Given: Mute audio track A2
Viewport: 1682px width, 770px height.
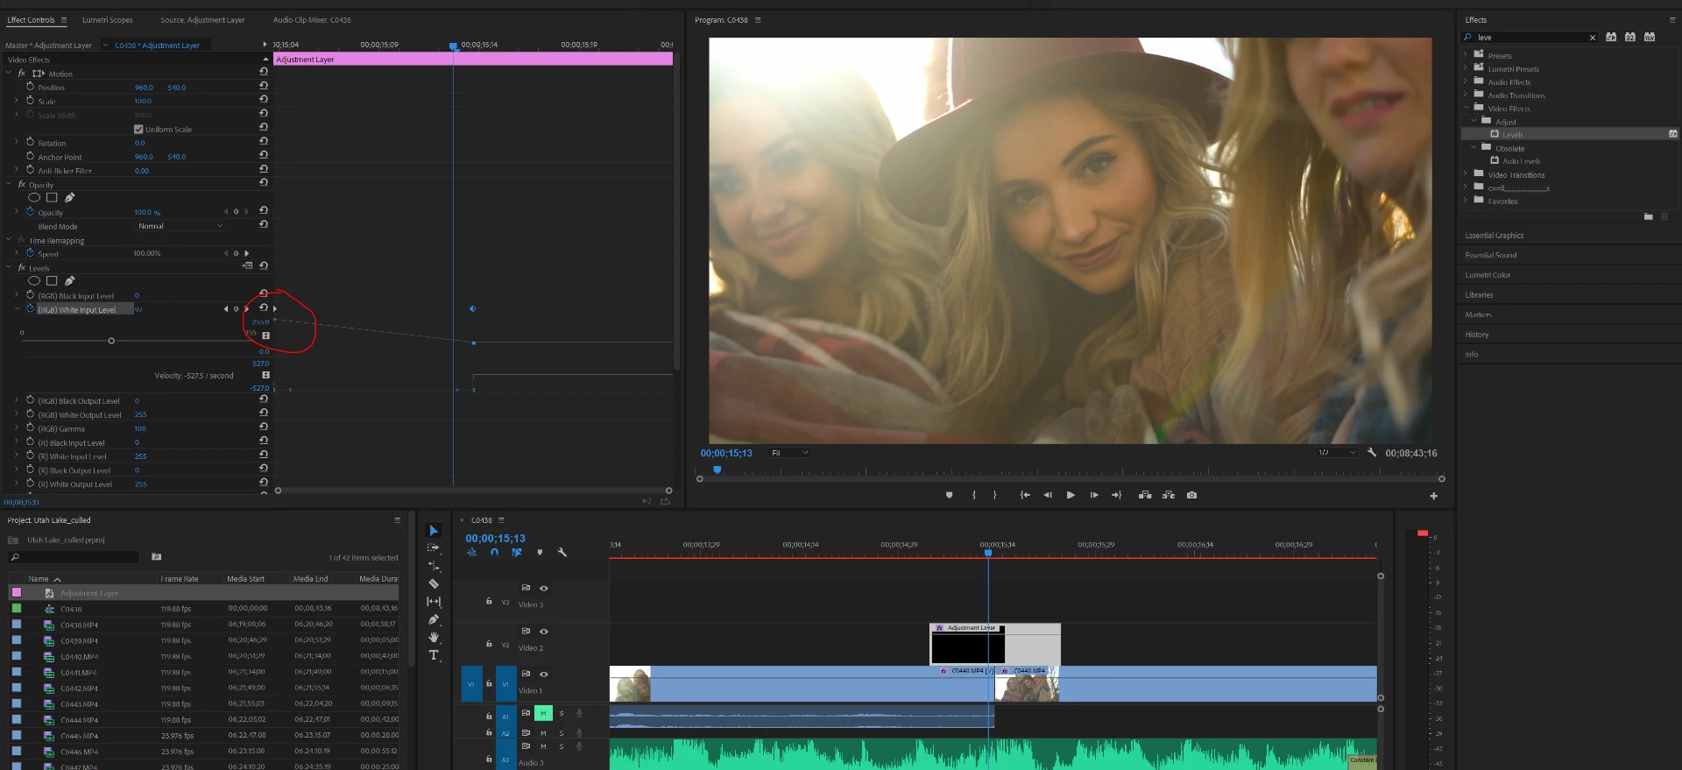Looking at the screenshot, I should coord(543,733).
